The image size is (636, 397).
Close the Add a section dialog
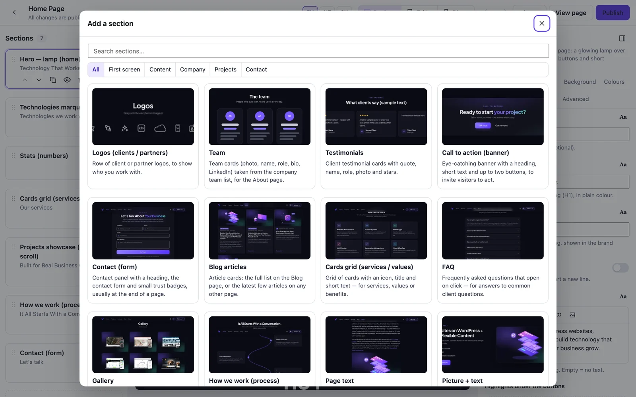542,23
